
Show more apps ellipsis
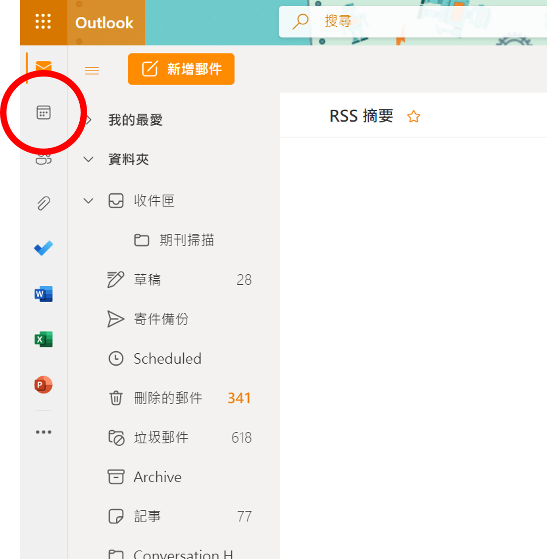click(44, 432)
